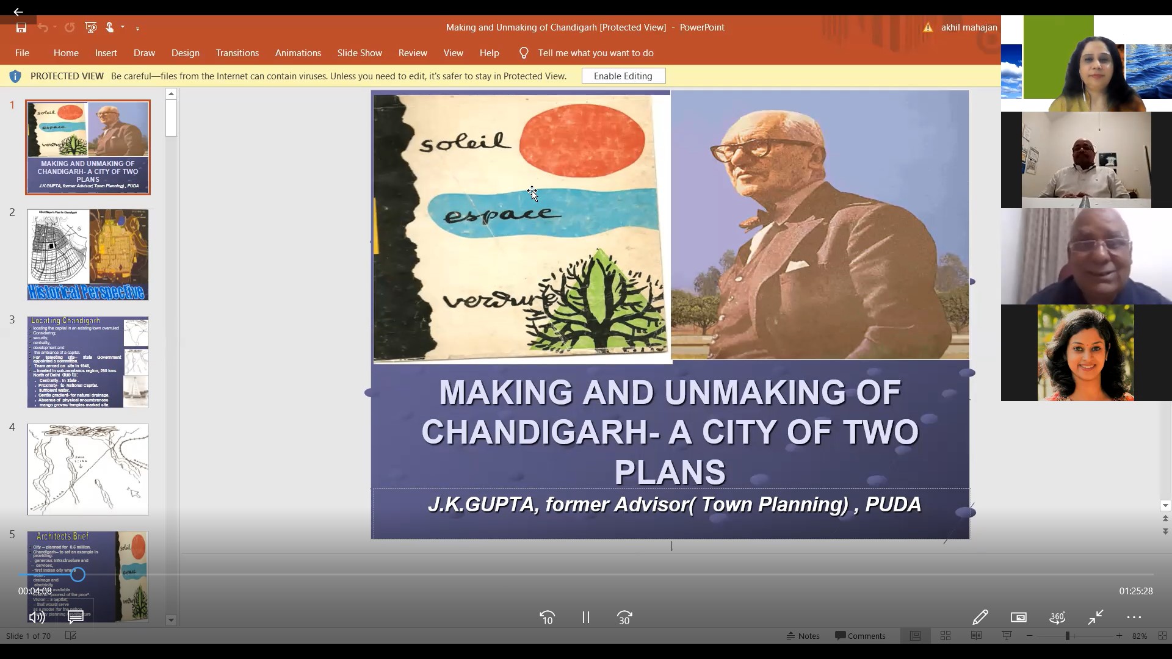Mute the speaker icon near slide 5
Viewport: 1172px width, 659px height.
tap(37, 618)
